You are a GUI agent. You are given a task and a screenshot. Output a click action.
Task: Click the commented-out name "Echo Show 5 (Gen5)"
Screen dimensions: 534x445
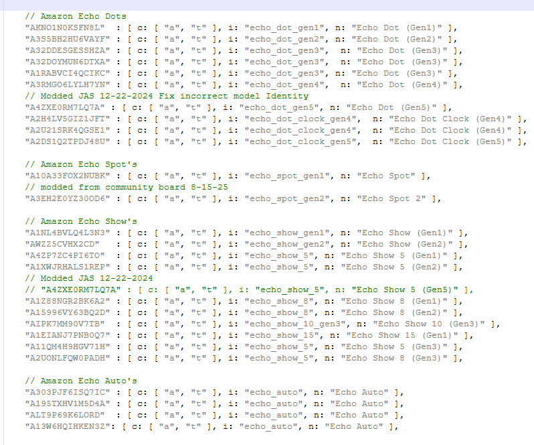[405, 290]
